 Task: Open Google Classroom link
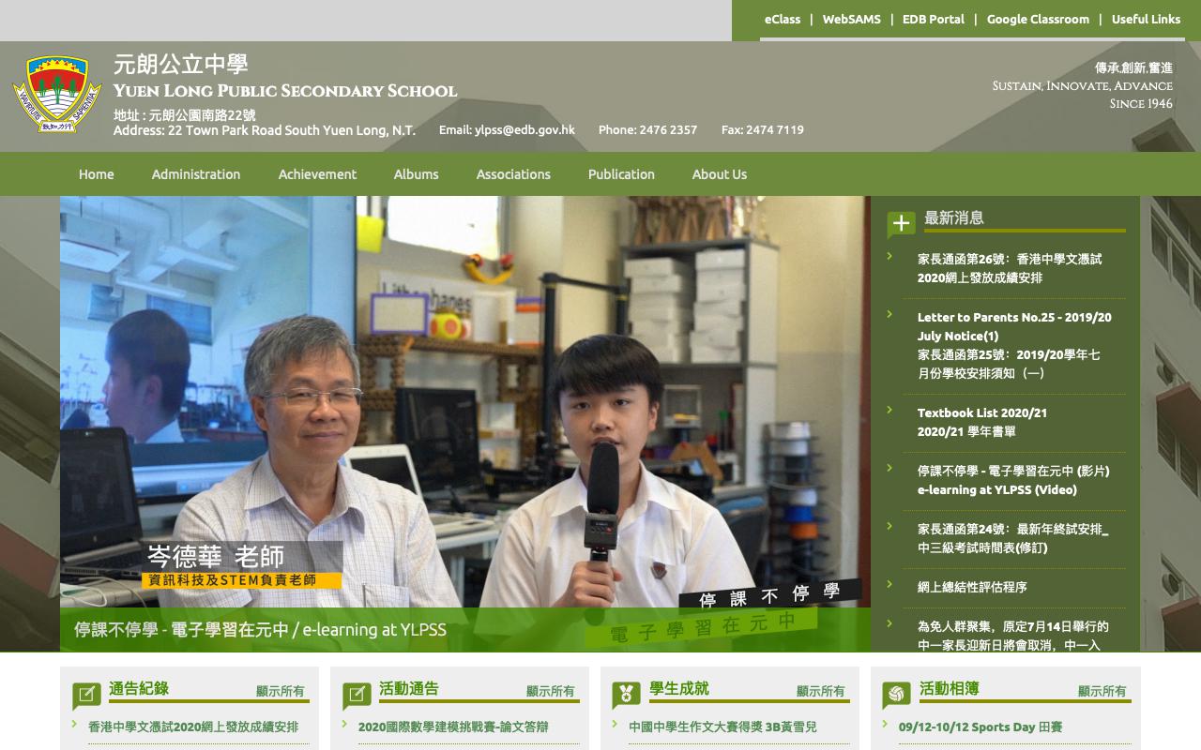point(1038,19)
